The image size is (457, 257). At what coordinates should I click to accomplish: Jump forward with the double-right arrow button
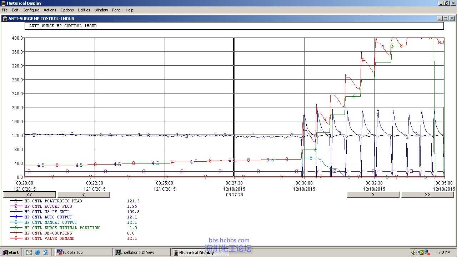pos(427,195)
